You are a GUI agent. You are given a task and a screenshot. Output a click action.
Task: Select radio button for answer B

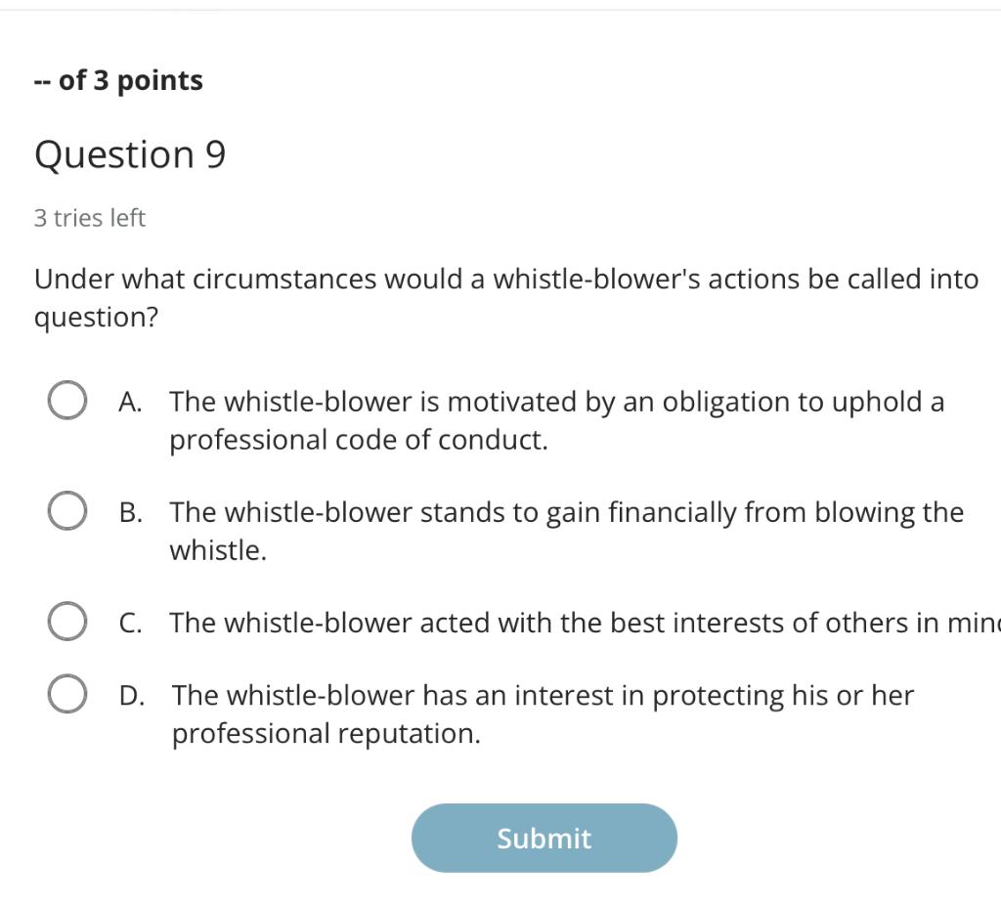pyautogui.click(x=65, y=509)
